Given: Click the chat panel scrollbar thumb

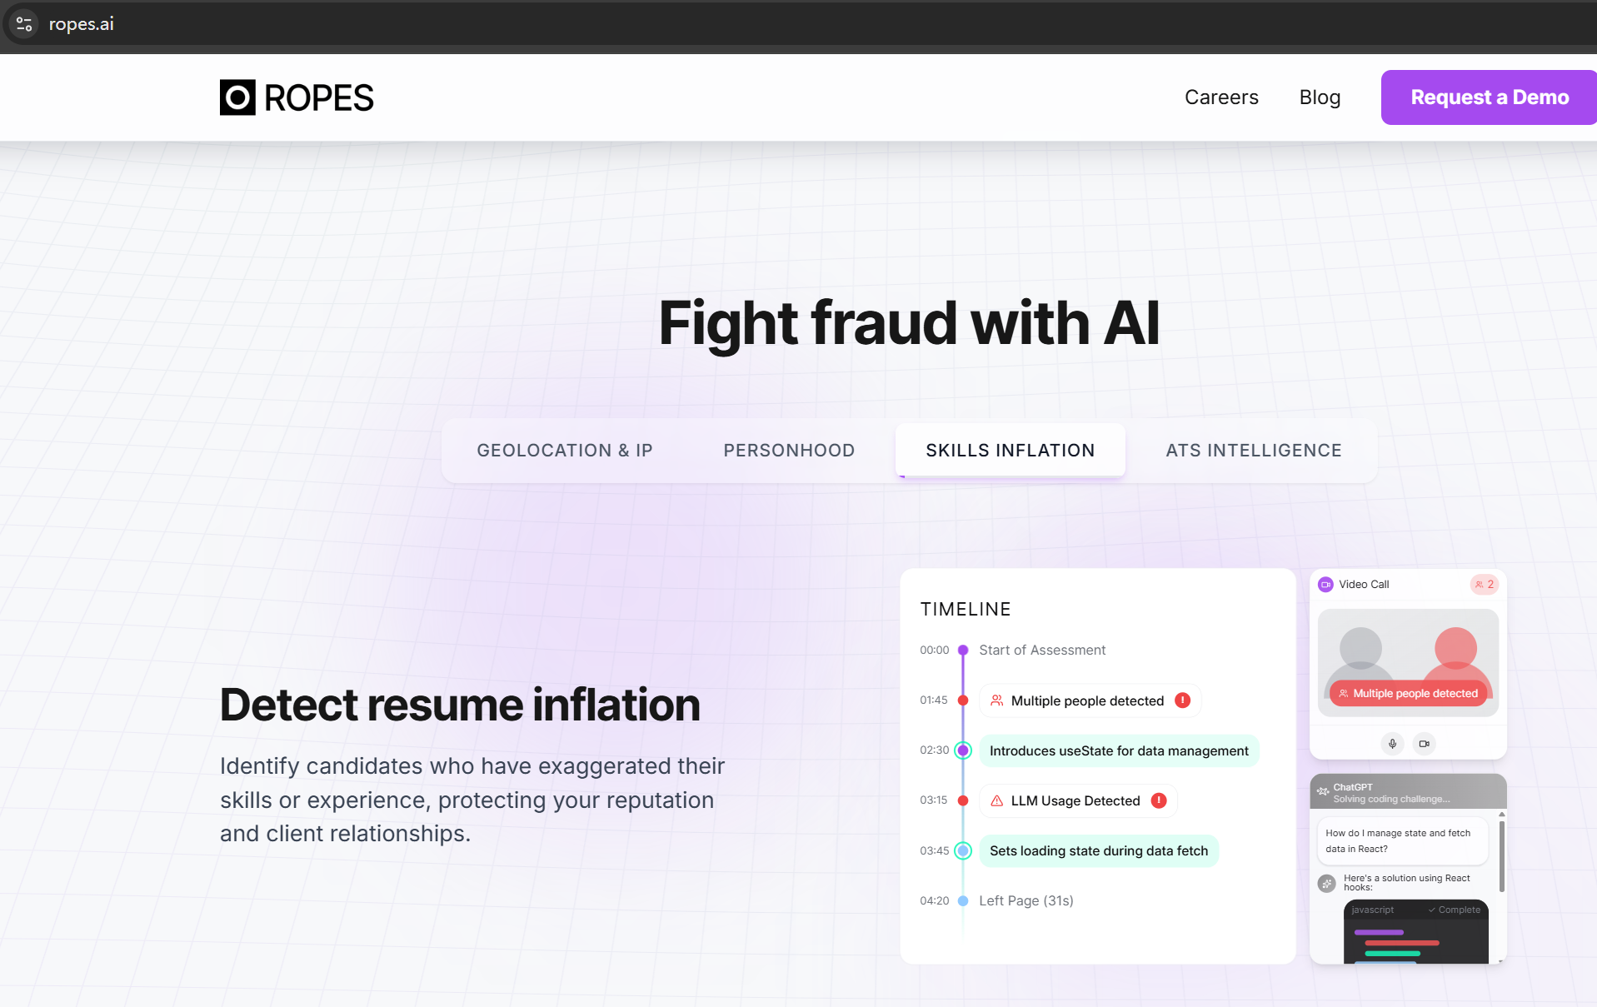Looking at the screenshot, I should (x=1501, y=856).
